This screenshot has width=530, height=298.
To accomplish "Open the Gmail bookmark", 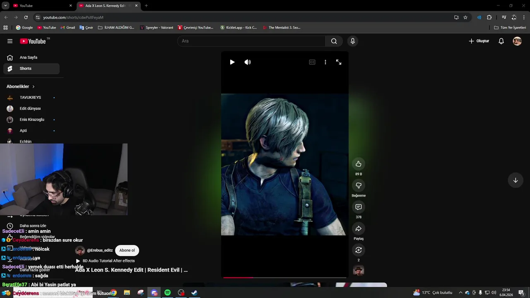I will (67, 28).
